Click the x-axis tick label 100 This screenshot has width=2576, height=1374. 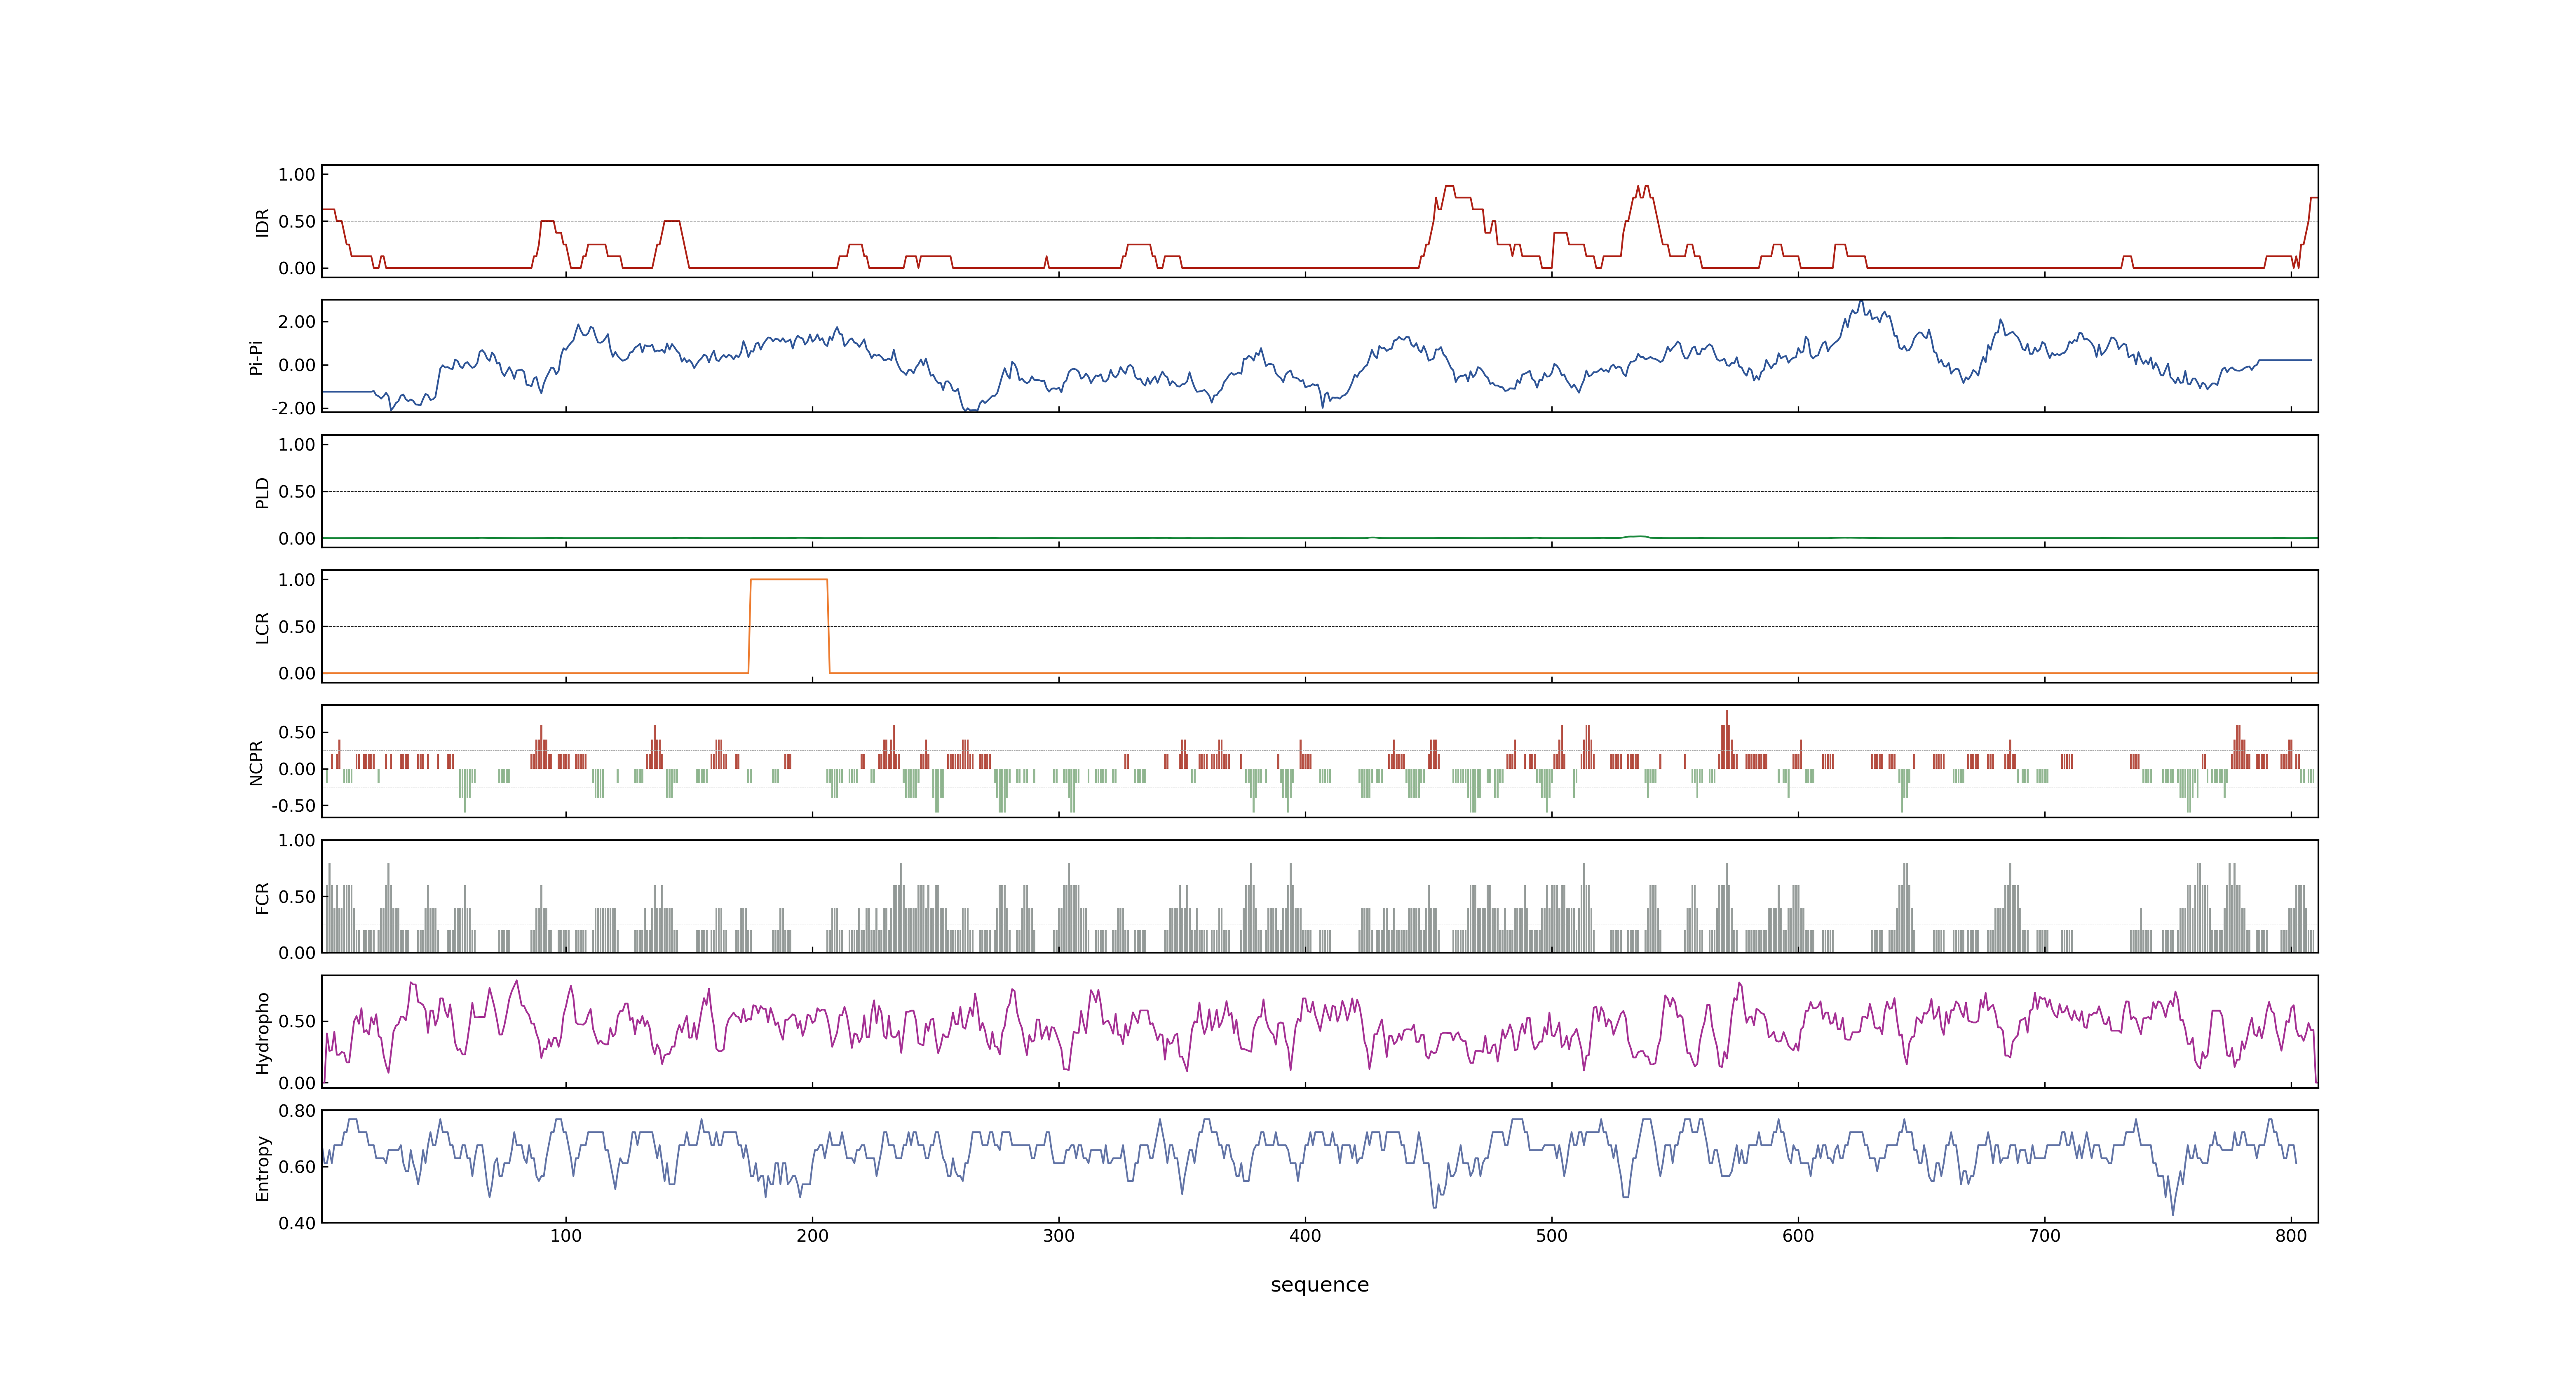566,1236
